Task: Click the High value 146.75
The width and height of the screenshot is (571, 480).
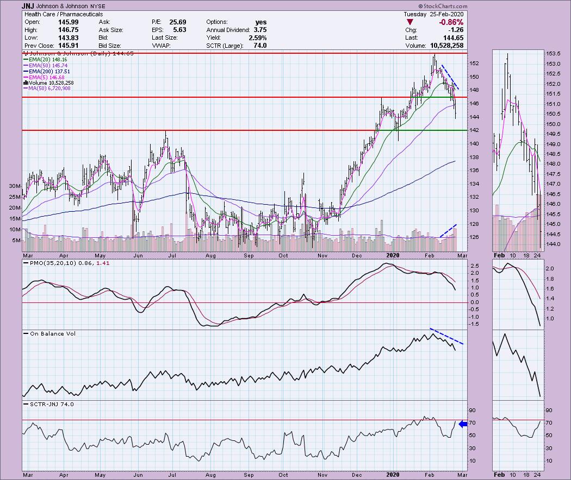Action: pyautogui.click(x=68, y=30)
